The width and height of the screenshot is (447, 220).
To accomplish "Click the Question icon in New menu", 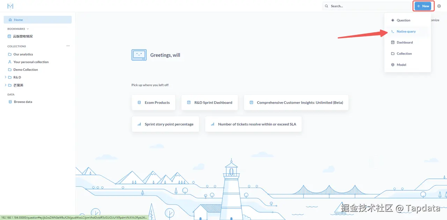I will click(x=393, y=20).
